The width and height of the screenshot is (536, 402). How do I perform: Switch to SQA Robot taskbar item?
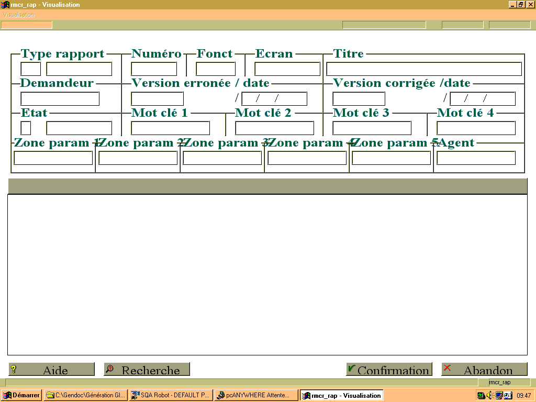pos(171,395)
